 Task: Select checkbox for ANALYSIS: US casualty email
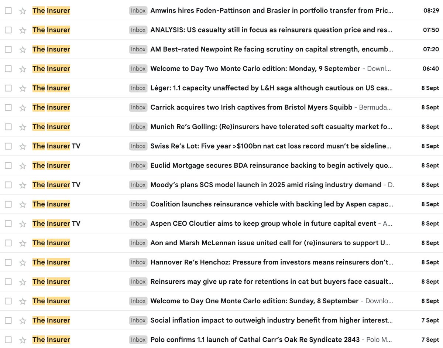coord(8,30)
